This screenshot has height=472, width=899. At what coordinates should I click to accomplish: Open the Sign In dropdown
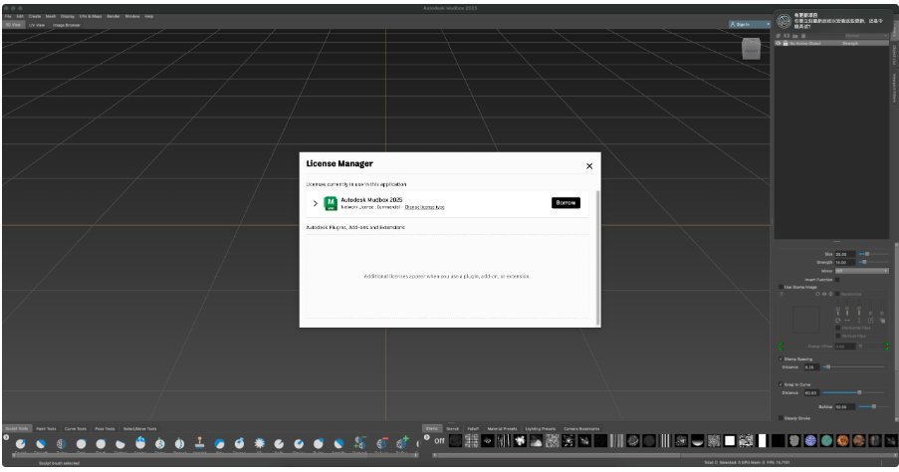750,24
